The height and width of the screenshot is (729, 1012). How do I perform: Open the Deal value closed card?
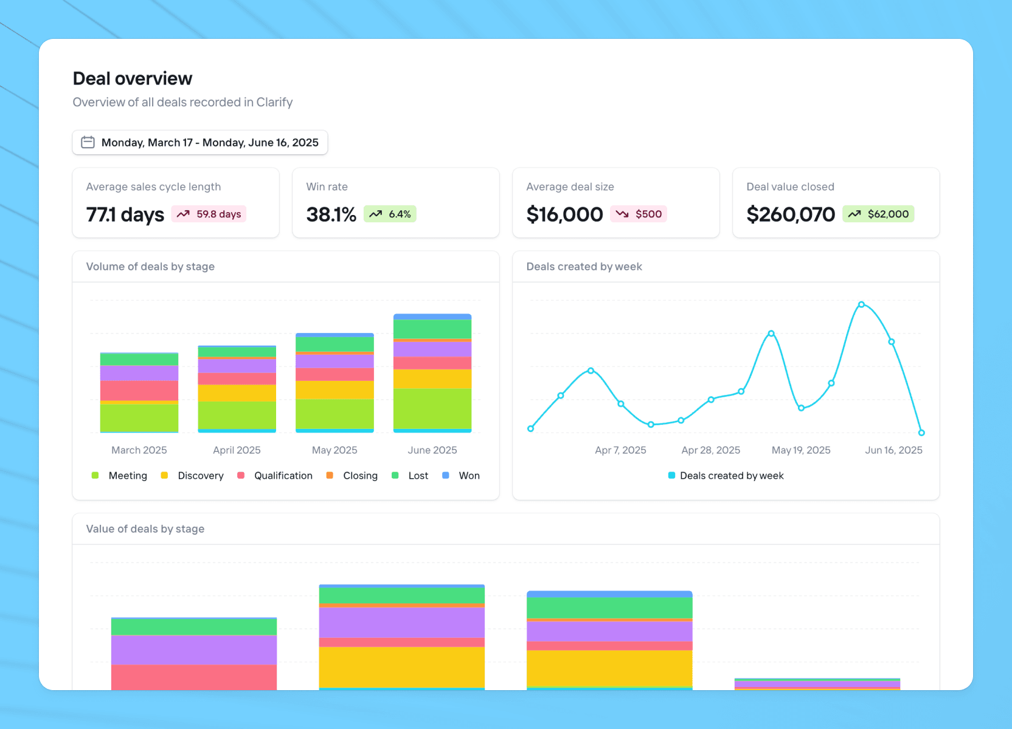[836, 203]
